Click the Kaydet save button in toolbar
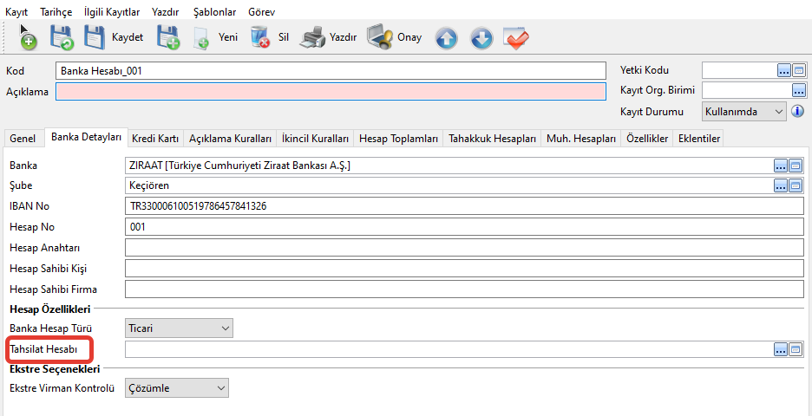This screenshot has height=416, width=812. (x=113, y=37)
